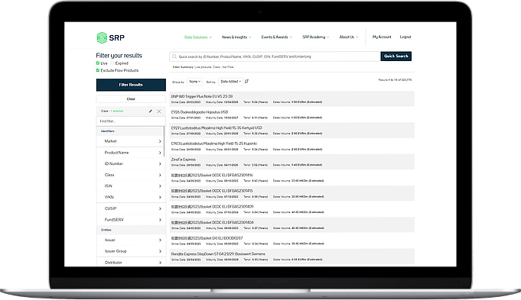Toggle sort direction icon next to Date Added

pos(246,81)
